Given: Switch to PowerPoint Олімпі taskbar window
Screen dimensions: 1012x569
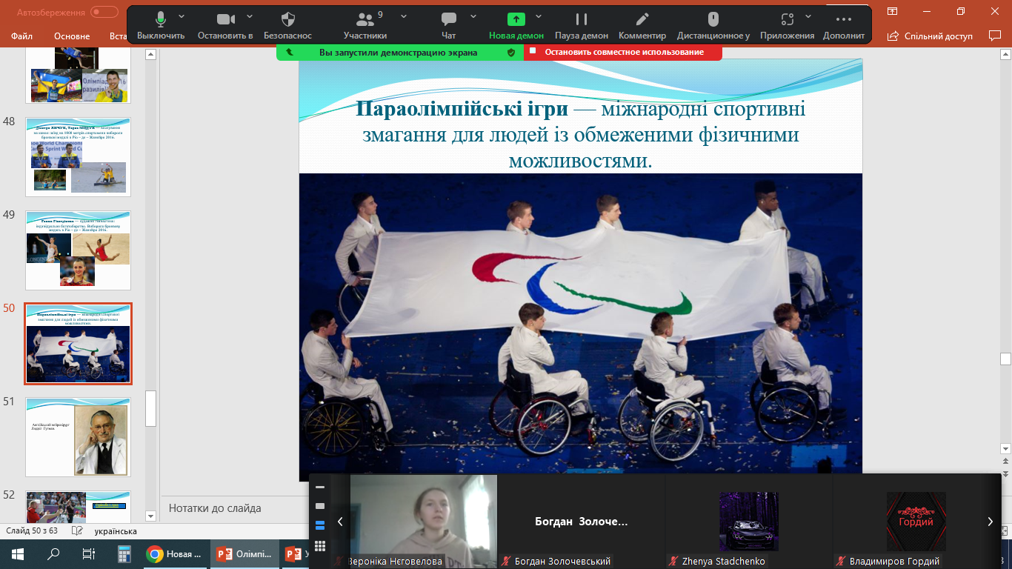Looking at the screenshot, I should [245, 554].
